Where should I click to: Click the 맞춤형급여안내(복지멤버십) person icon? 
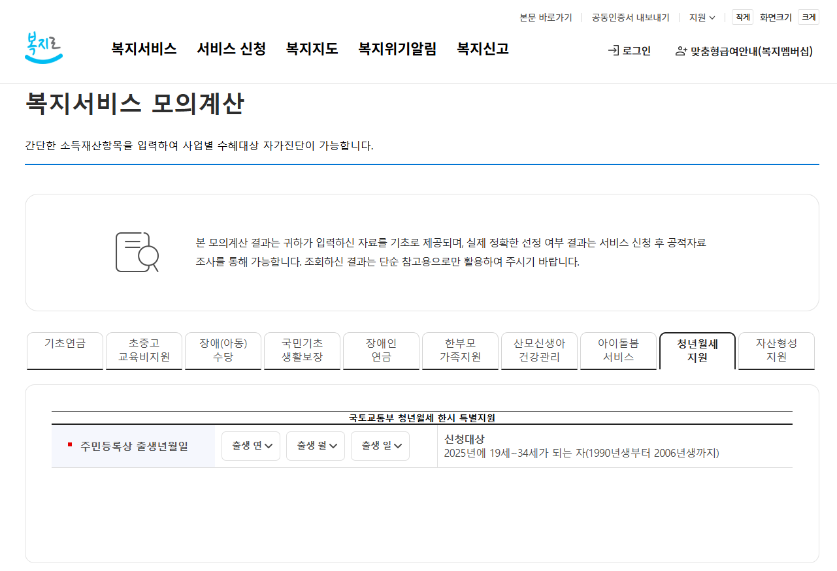[680, 50]
